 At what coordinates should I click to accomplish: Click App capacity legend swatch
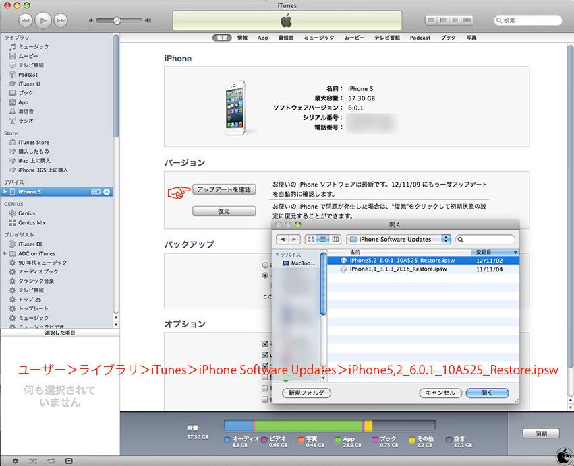point(338,440)
